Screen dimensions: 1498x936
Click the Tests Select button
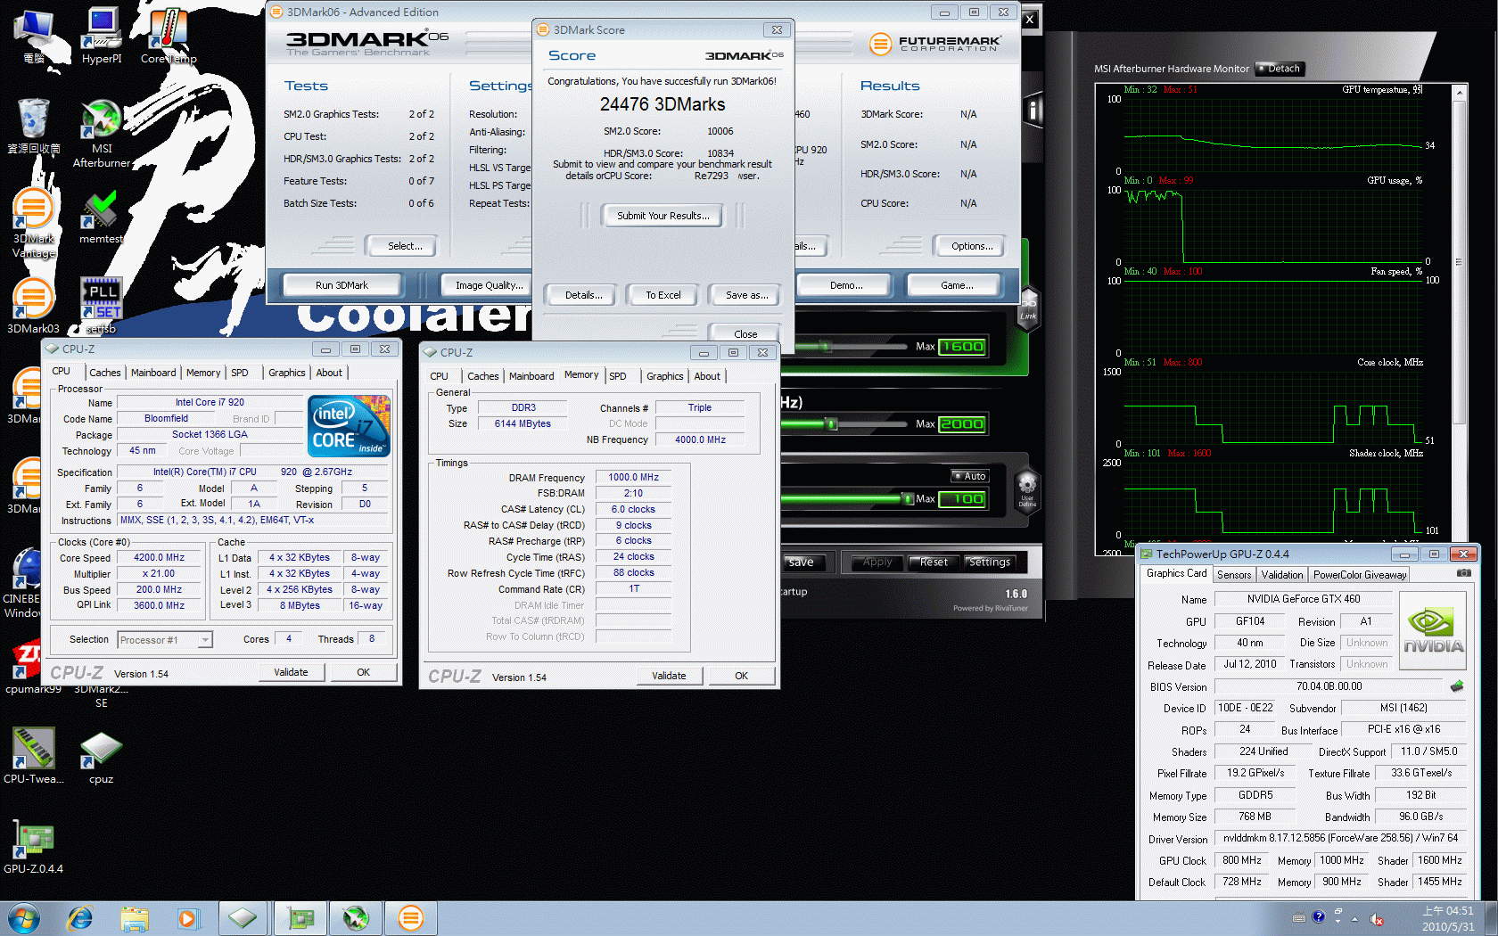point(405,246)
